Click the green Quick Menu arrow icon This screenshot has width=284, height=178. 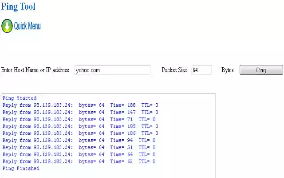click(7, 26)
